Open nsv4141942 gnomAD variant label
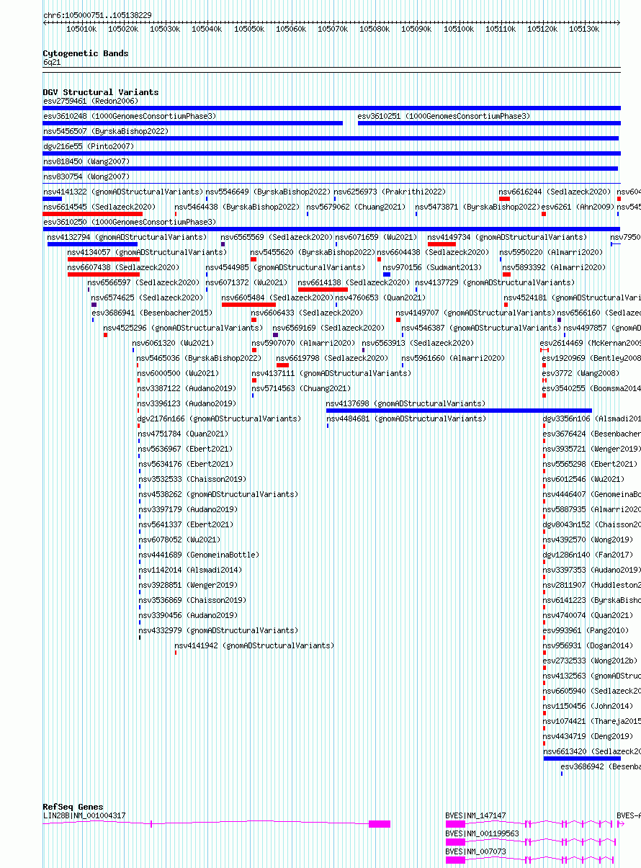 255,645
